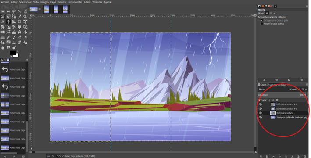Viewport: 311px width, 158px height.
Task: Select the Foreground Select tool
Action: pyautogui.click(x=8, y=17)
